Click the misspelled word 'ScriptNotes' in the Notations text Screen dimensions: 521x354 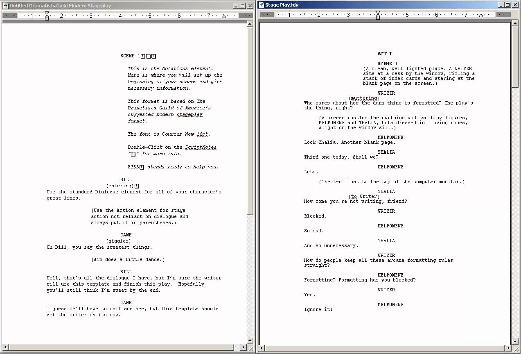pos(201,147)
